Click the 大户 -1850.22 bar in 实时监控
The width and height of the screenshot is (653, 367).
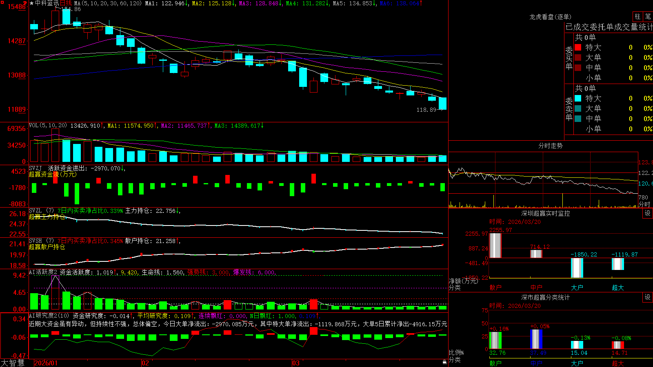point(577,268)
